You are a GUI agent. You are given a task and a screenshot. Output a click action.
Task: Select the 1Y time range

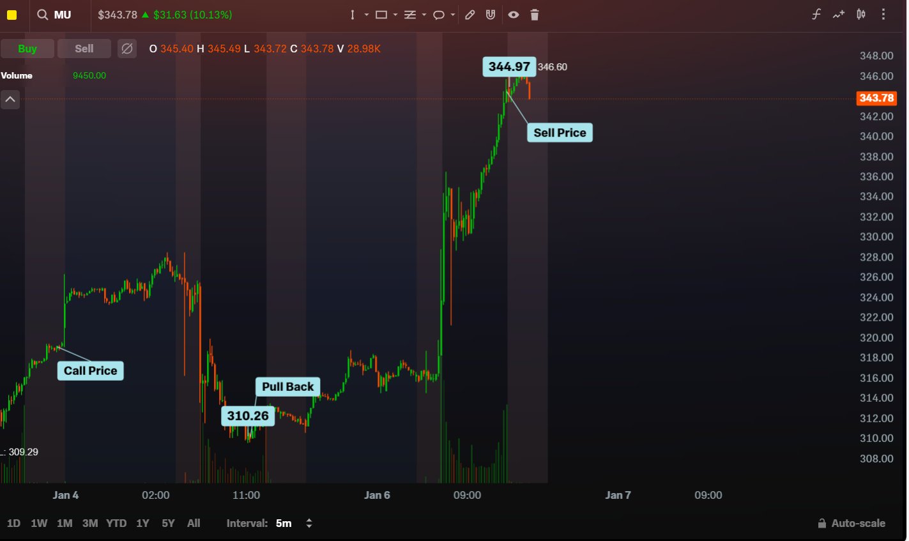coord(142,523)
